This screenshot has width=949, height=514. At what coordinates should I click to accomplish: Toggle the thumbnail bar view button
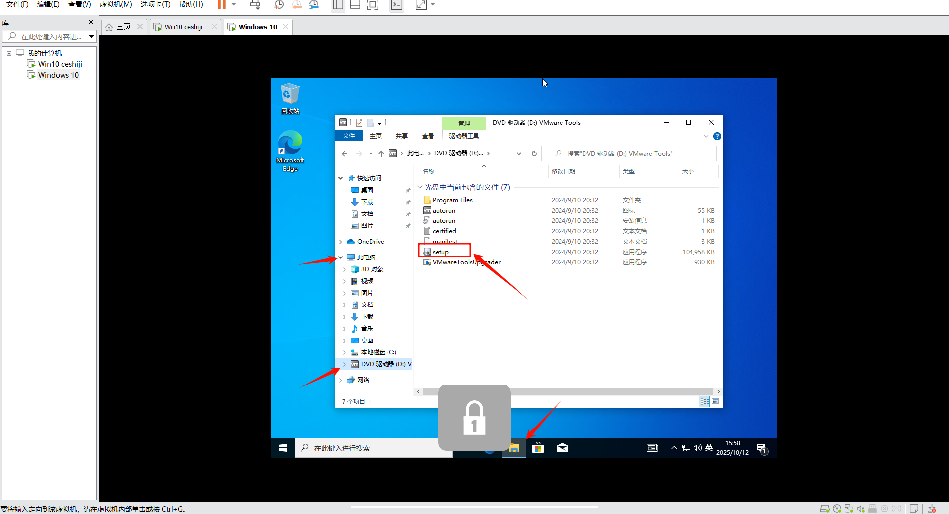coord(355,5)
